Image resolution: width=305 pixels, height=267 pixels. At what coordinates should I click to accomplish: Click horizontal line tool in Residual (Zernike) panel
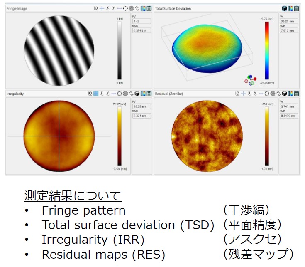click(261, 94)
